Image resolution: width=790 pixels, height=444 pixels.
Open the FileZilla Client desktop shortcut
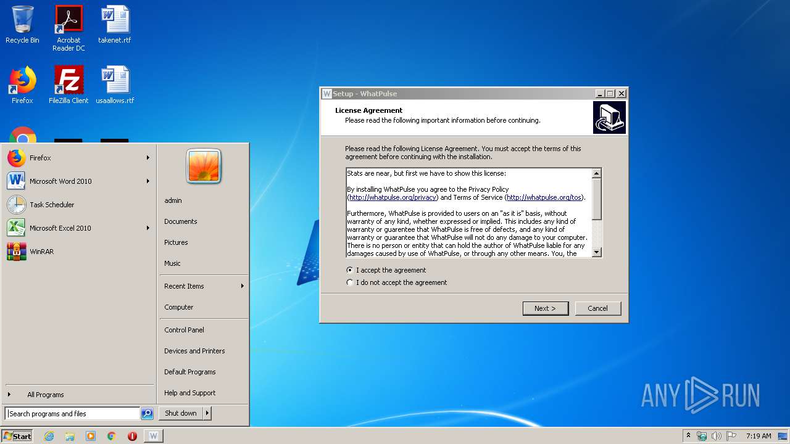pyautogui.click(x=69, y=86)
